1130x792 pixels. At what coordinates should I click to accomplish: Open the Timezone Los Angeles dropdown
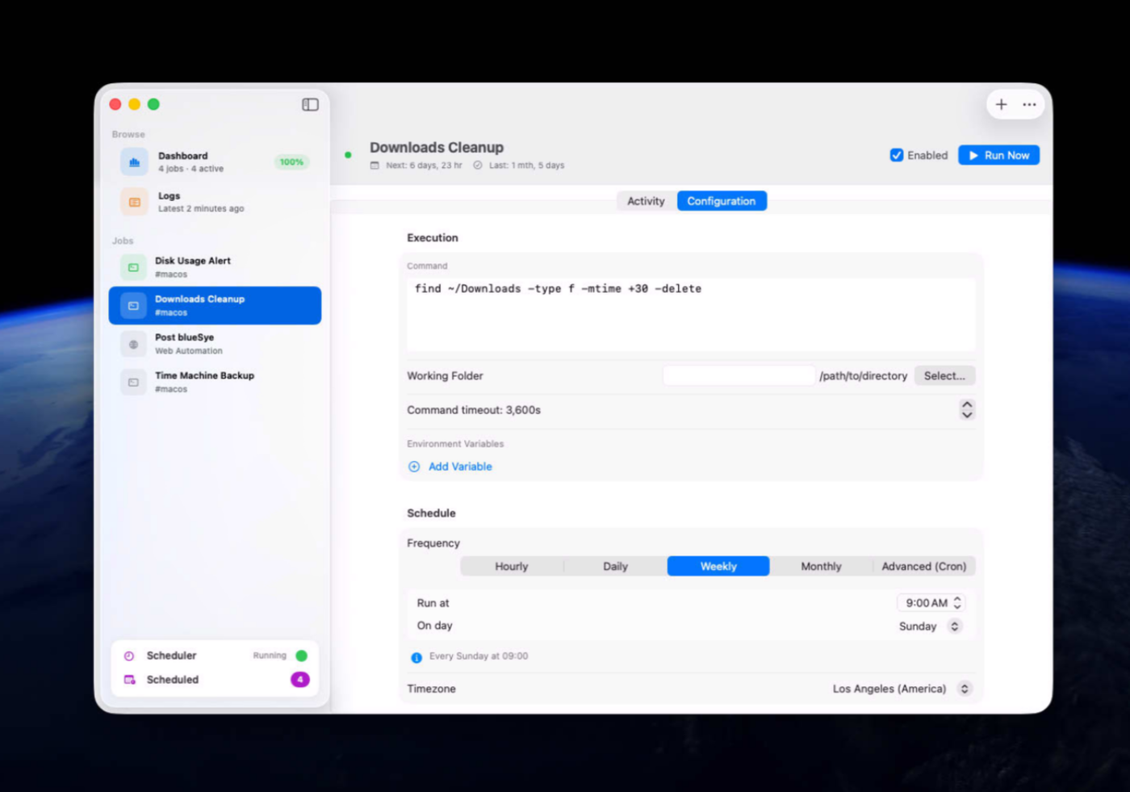[x=902, y=689]
